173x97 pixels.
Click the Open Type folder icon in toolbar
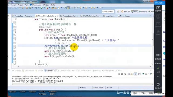(x=53, y=8)
